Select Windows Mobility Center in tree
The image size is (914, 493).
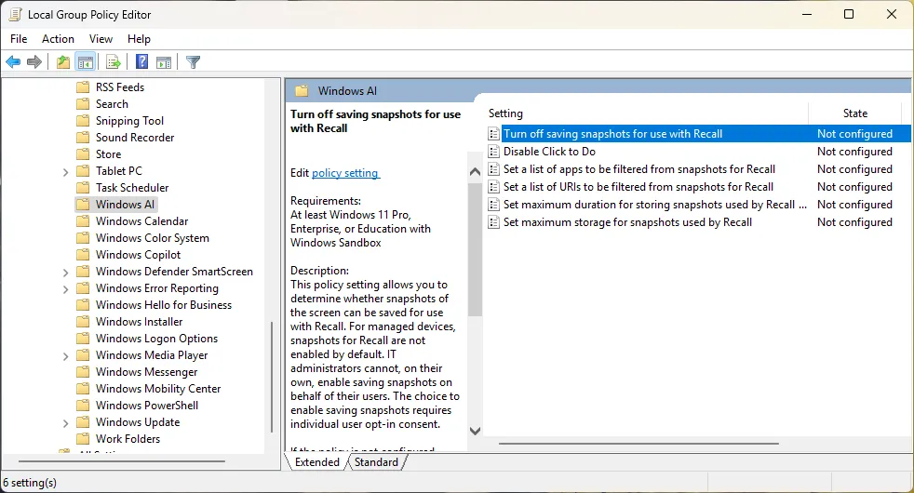[x=158, y=389]
